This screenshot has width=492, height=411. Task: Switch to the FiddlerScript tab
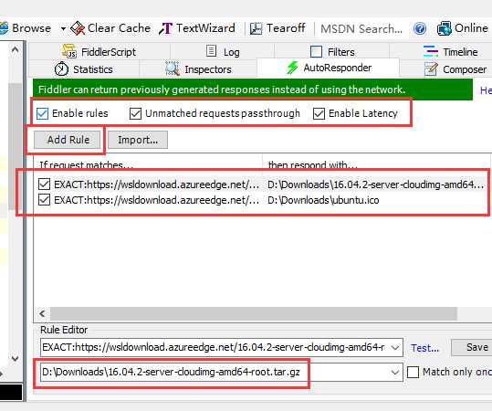click(x=99, y=51)
